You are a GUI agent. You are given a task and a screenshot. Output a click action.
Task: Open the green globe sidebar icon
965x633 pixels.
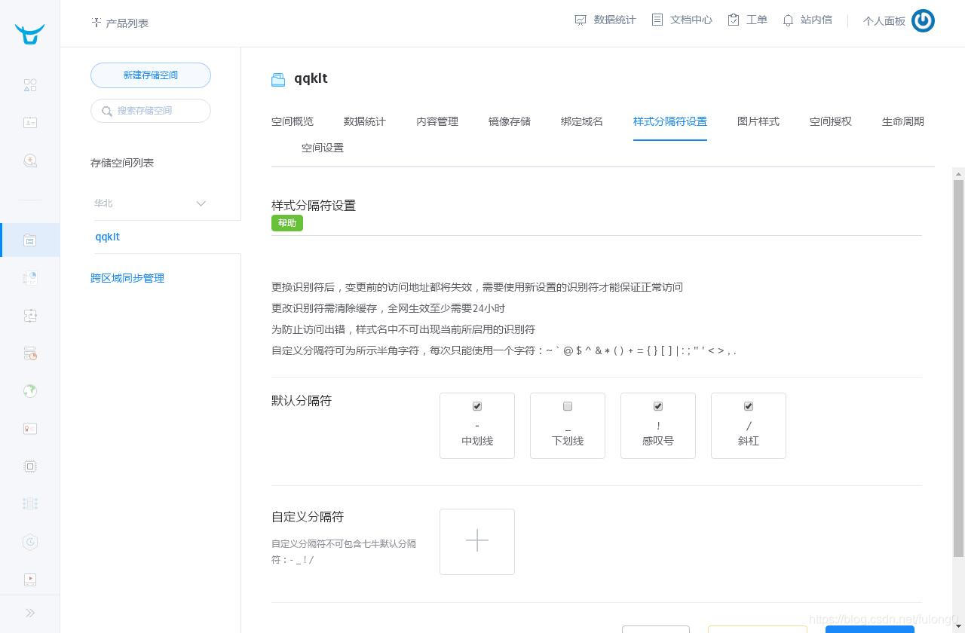(30, 391)
